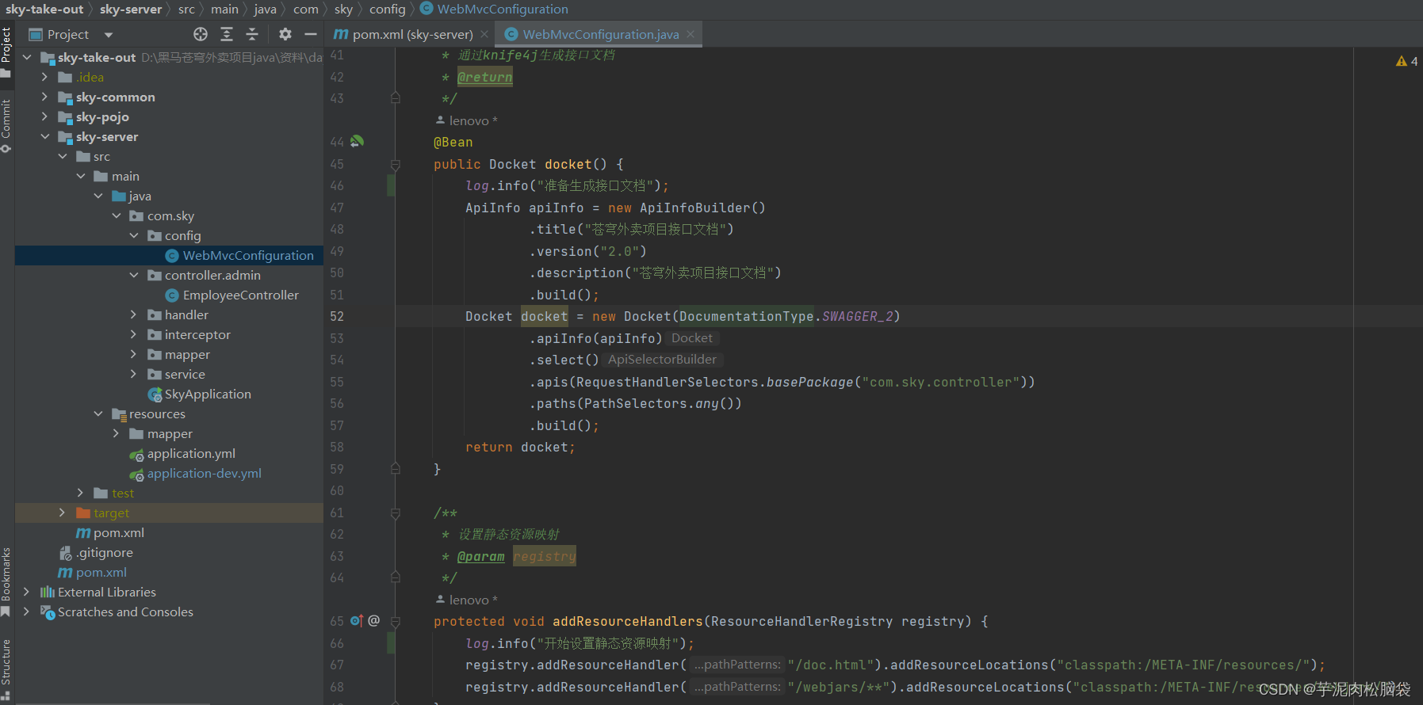Click line number 52 in gutter
1423x705 pixels.
click(337, 316)
